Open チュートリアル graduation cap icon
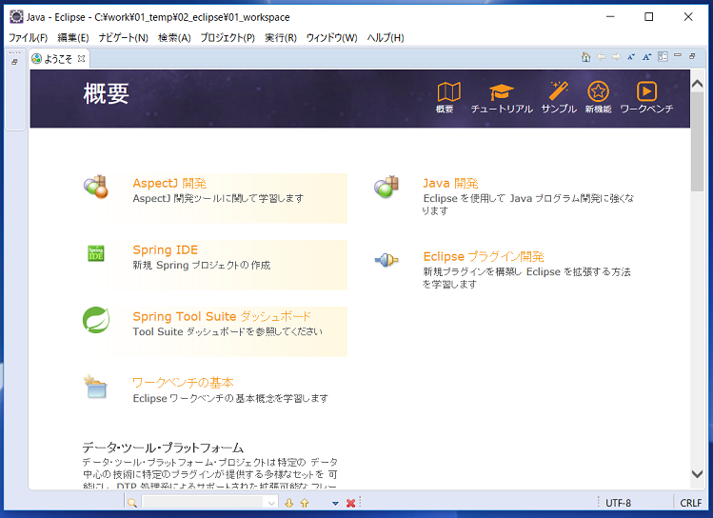Viewport: 713px width, 518px height. click(x=501, y=92)
